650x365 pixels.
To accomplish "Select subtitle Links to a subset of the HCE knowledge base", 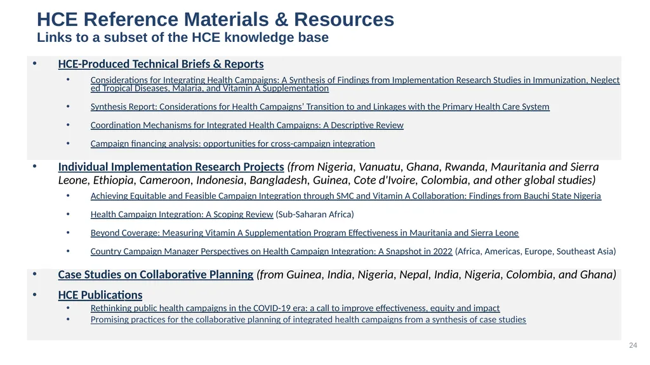I will 183,37.
